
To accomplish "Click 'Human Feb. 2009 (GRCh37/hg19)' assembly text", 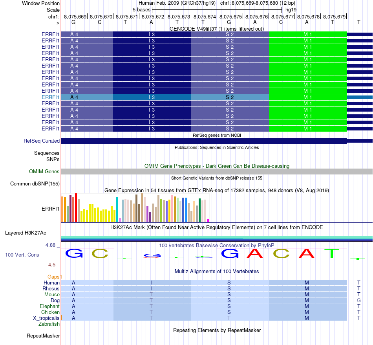I will point(177,3).
